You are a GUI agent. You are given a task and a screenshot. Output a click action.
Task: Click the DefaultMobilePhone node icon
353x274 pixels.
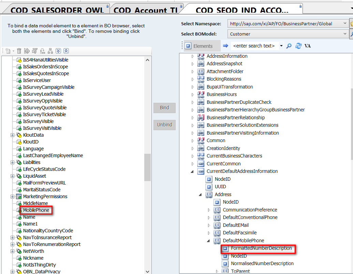pyautogui.click(x=217, y=241)
